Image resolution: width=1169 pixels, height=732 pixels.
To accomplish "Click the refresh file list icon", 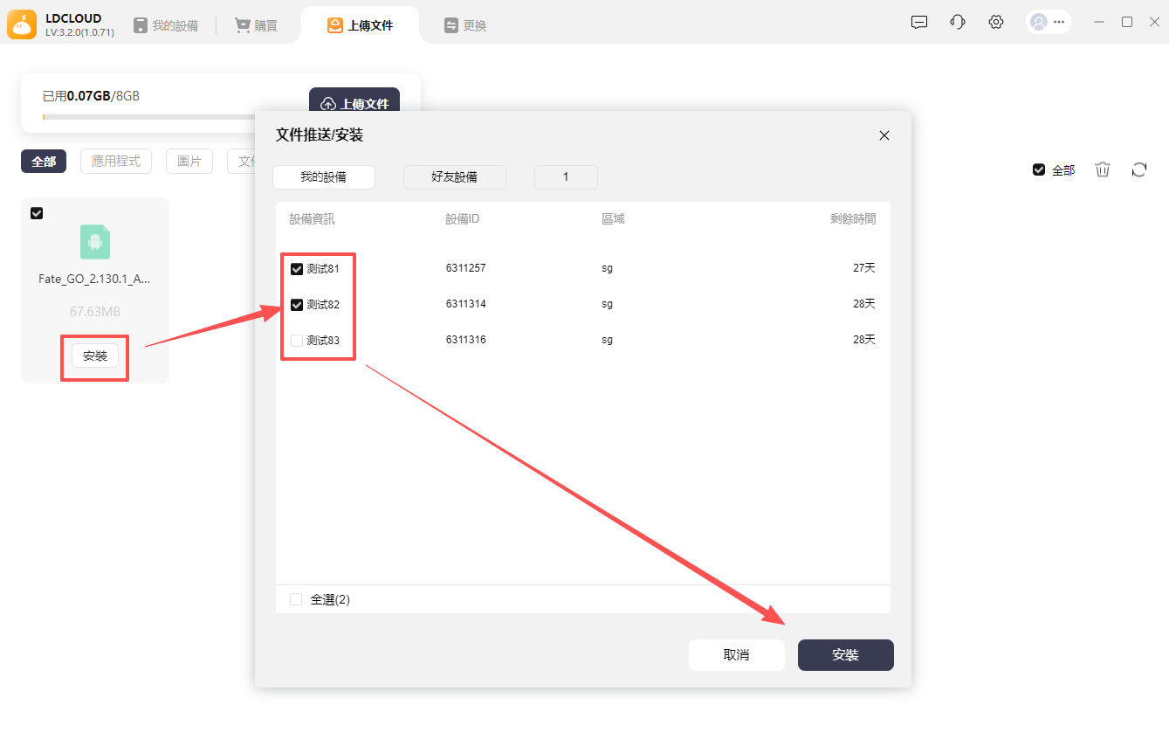I will click(1138, 169).
